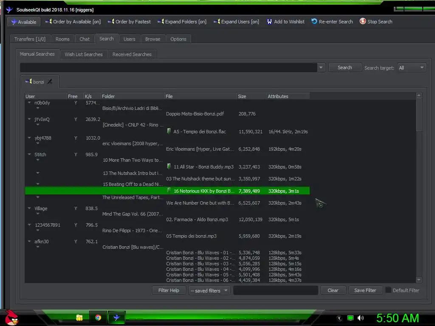Open Chrome from the taskbar

point(98,318)
